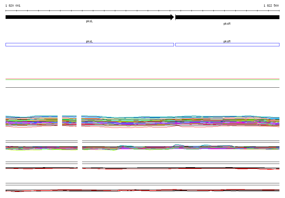Click the pksL label under the arrow
Viewport: 285px width, 198px height.
tap(89, 21)
